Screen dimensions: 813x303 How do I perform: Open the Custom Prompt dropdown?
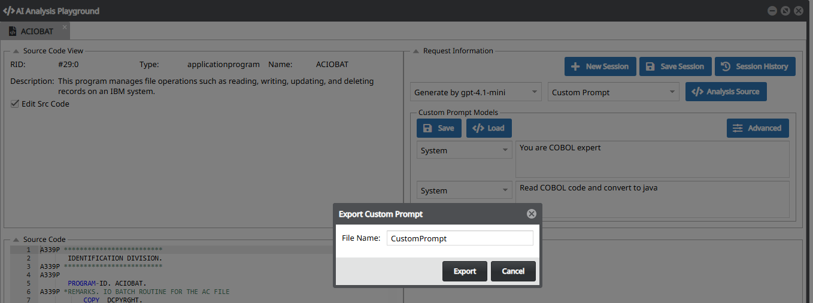pyautogui.click(x=613, y=92)
